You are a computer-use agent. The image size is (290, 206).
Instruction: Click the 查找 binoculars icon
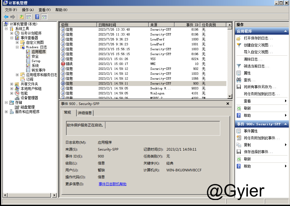click(x=239, y=80)
